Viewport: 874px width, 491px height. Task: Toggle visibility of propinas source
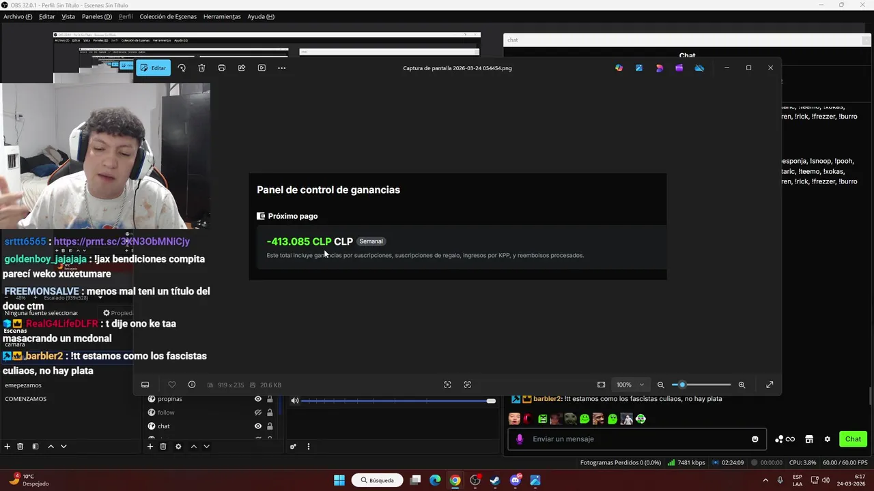[x=258, y=399]
